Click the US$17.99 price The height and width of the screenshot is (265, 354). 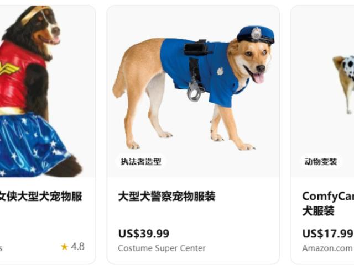pyautogui.click(x=327, y=234)
